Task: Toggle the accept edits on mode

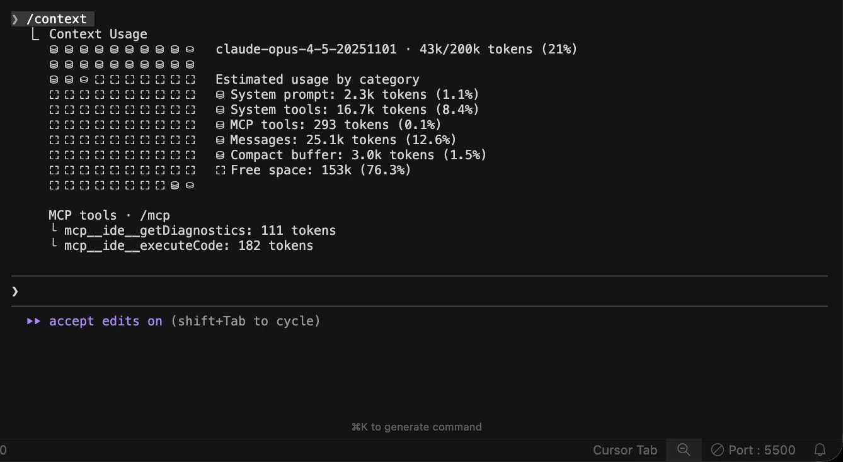Action: 106,321
